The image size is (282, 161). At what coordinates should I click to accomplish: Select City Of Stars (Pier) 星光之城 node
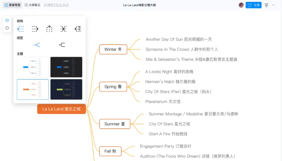(x=178, y=92)
